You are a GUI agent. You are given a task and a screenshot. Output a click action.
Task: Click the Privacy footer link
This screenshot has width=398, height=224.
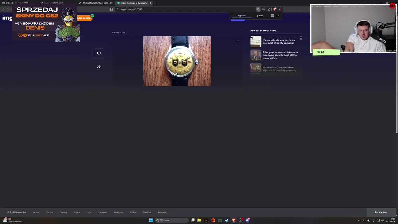pos(63,212)
